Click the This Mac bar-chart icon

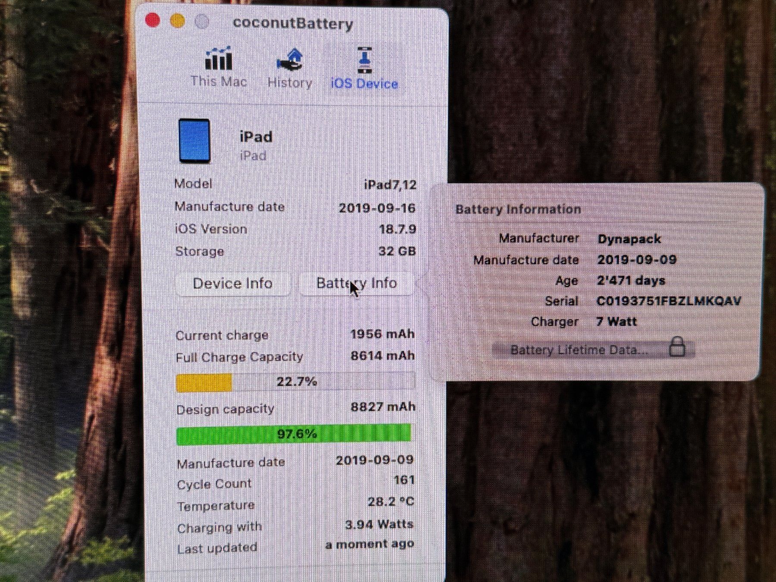click(x=219, y=59)
